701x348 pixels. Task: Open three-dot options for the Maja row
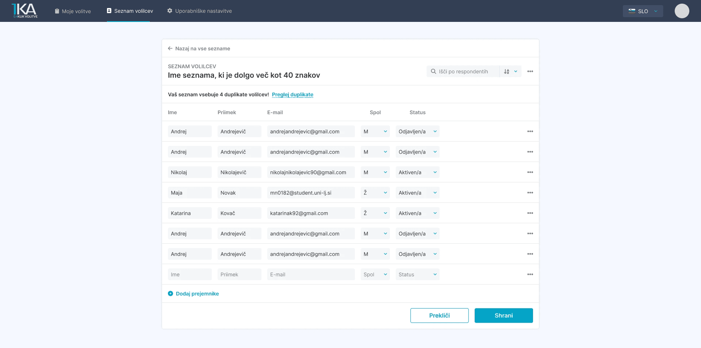coord(530,193)
